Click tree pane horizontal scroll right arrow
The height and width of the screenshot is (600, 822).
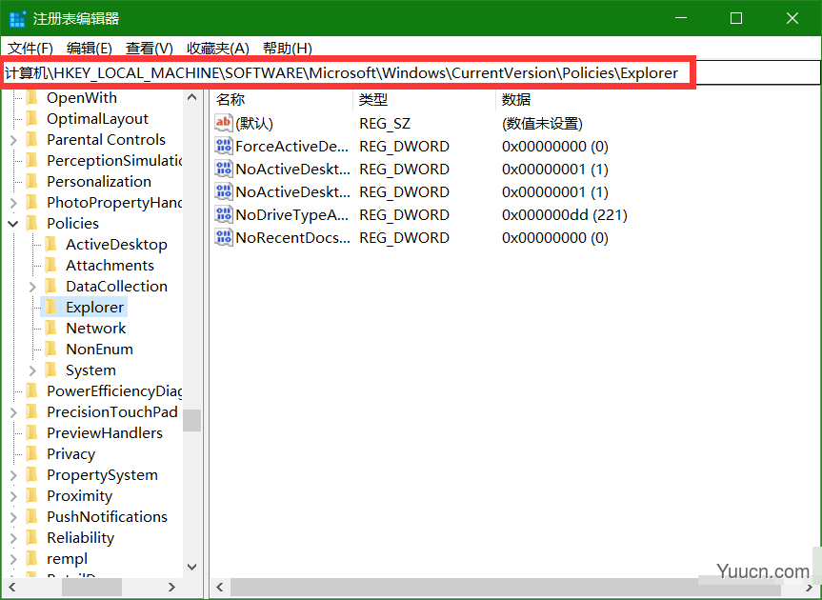tap(172, 588)
